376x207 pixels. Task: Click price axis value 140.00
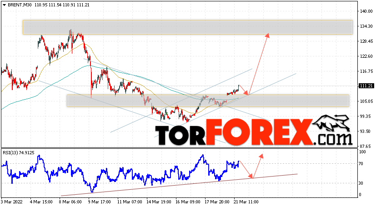click(x=366, y=11)
